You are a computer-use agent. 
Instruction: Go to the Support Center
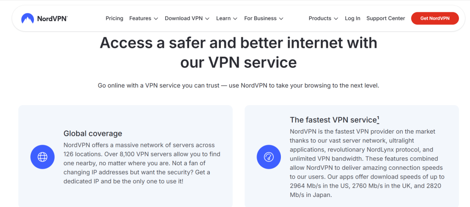[x=386, y=18]
